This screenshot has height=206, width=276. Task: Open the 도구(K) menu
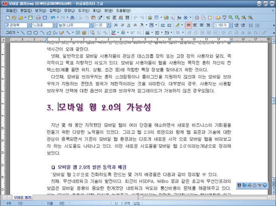tap(84, 11)
